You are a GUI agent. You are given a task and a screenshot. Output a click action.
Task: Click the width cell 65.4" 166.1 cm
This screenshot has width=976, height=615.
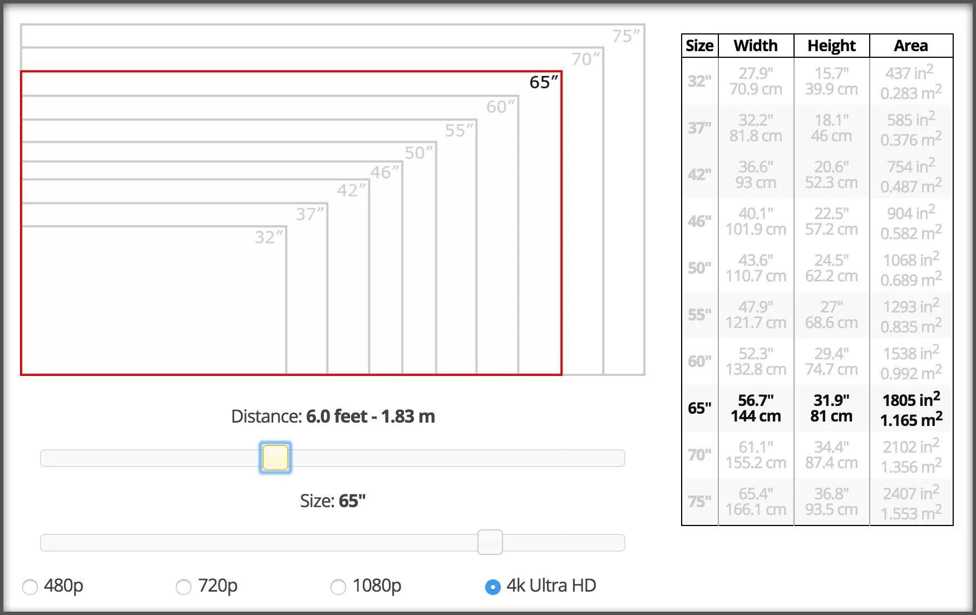coord(756,502)
